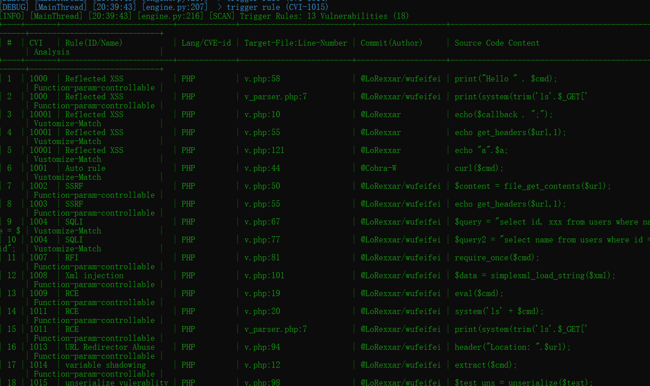The image size is (650, 386).
Task: Click the "system('ls' + $cmd);" code
Action: 500,311
